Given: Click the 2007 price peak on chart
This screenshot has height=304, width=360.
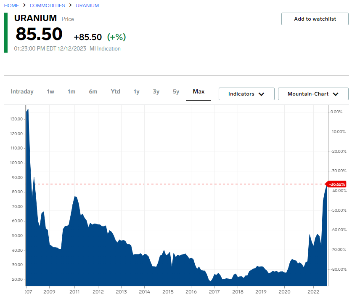Looking at the screenshot, I should pos(28,109).
